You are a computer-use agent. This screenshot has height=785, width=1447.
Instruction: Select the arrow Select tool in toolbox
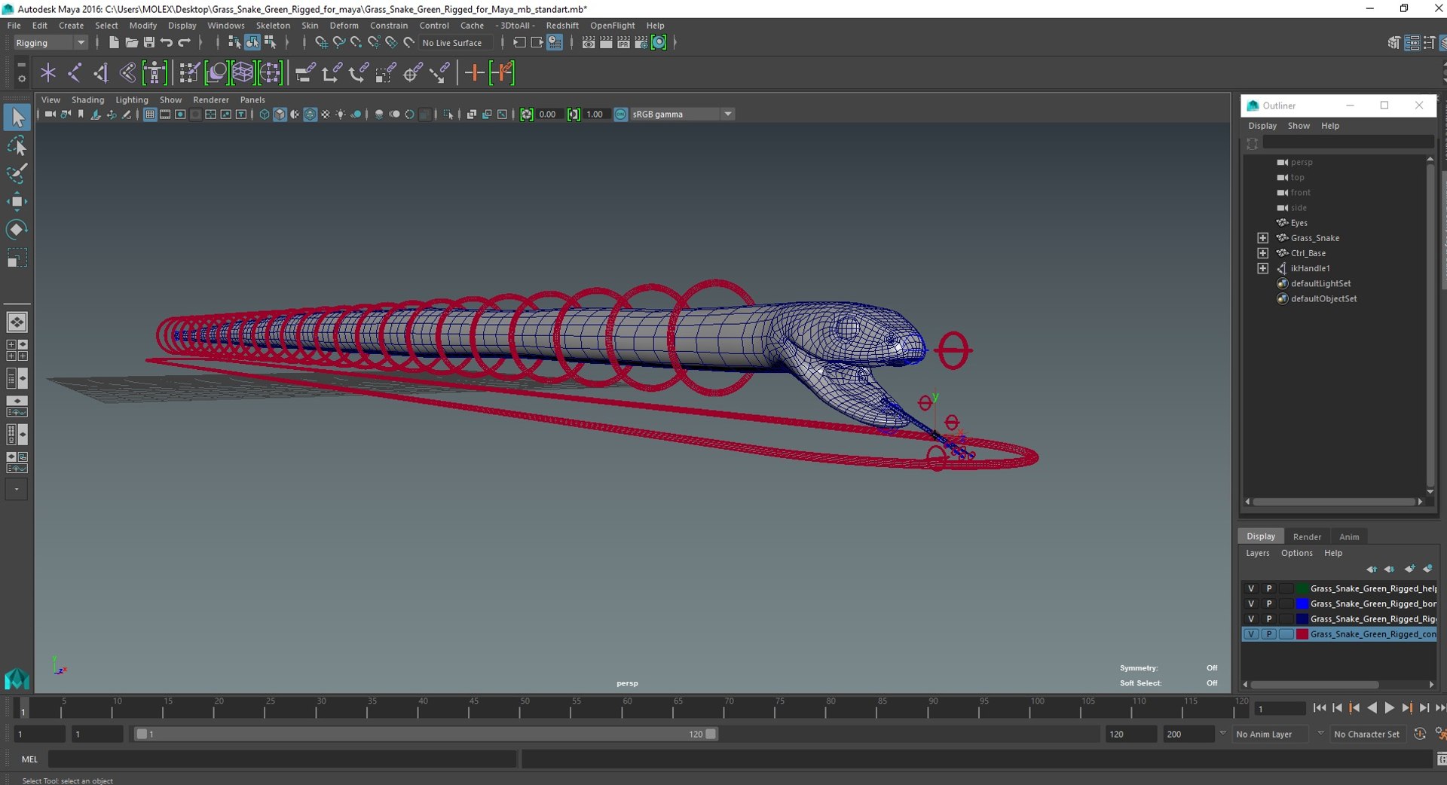click(17, 117)
